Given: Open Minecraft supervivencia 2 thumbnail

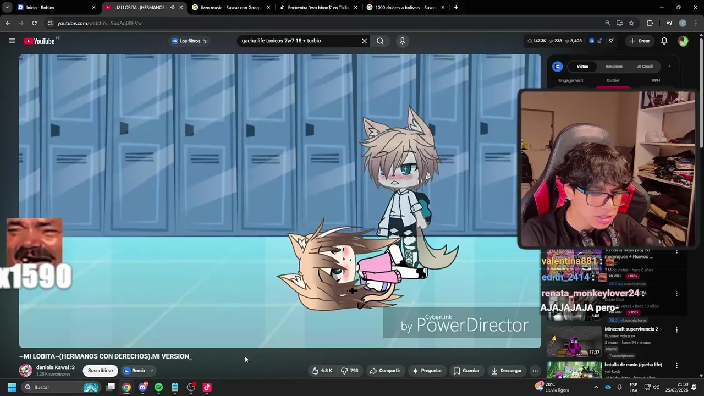Looking at the screenshot, I should 574,342.
